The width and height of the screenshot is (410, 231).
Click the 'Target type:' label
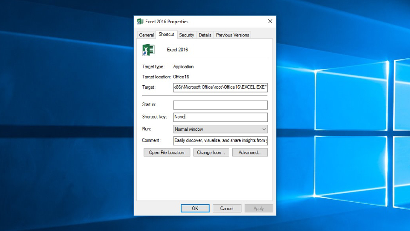tap(154, 67)
